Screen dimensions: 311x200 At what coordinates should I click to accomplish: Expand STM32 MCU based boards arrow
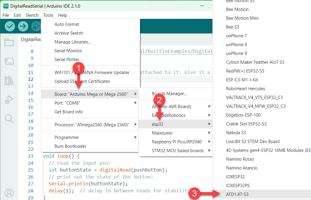(209, 150)
